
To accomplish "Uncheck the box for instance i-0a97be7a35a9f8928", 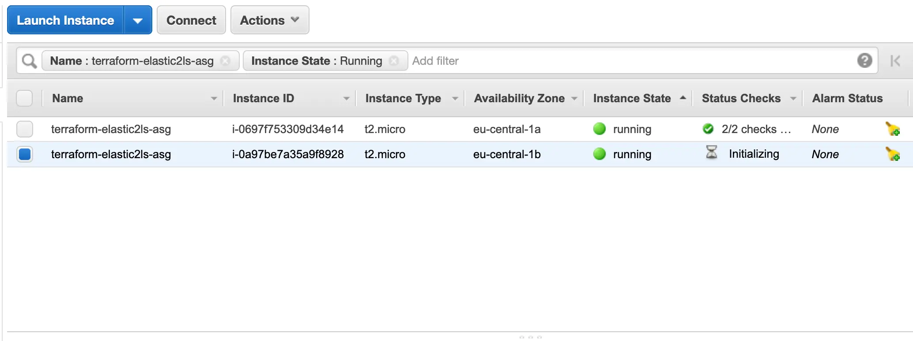I will click(25, 154).
